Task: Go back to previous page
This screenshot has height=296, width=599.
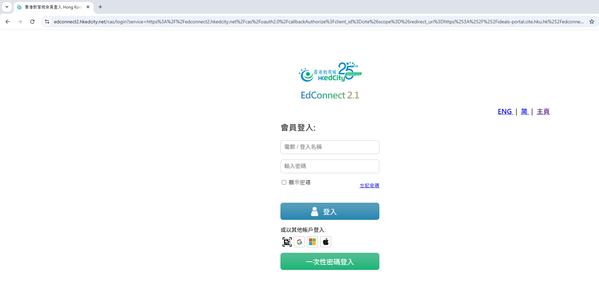Action: [8, 22]
